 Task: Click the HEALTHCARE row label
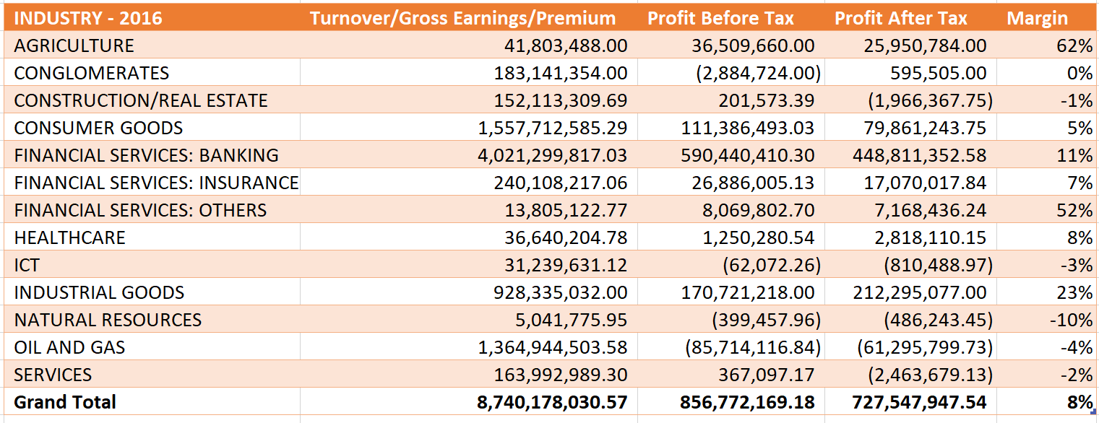point(69,237)
